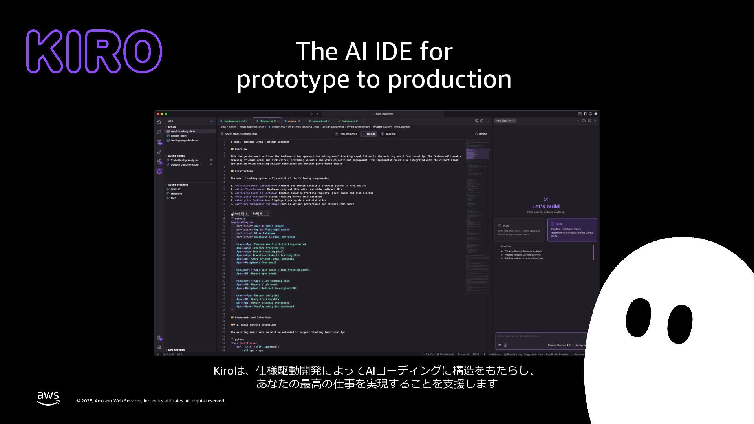Click the minimap highlighted region

[477, 154]
